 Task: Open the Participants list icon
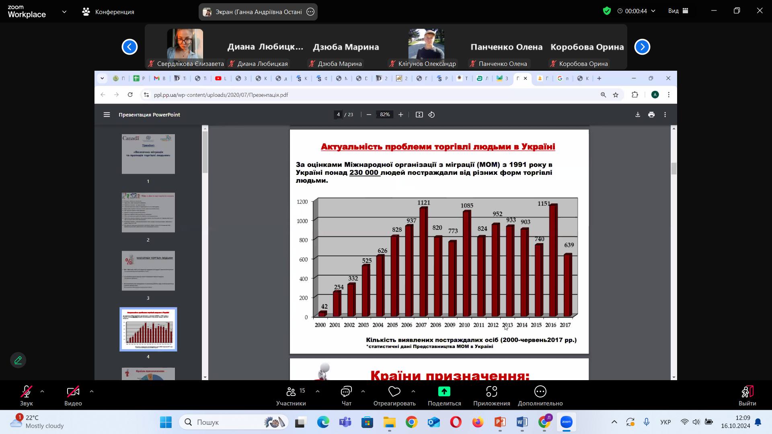291,391
